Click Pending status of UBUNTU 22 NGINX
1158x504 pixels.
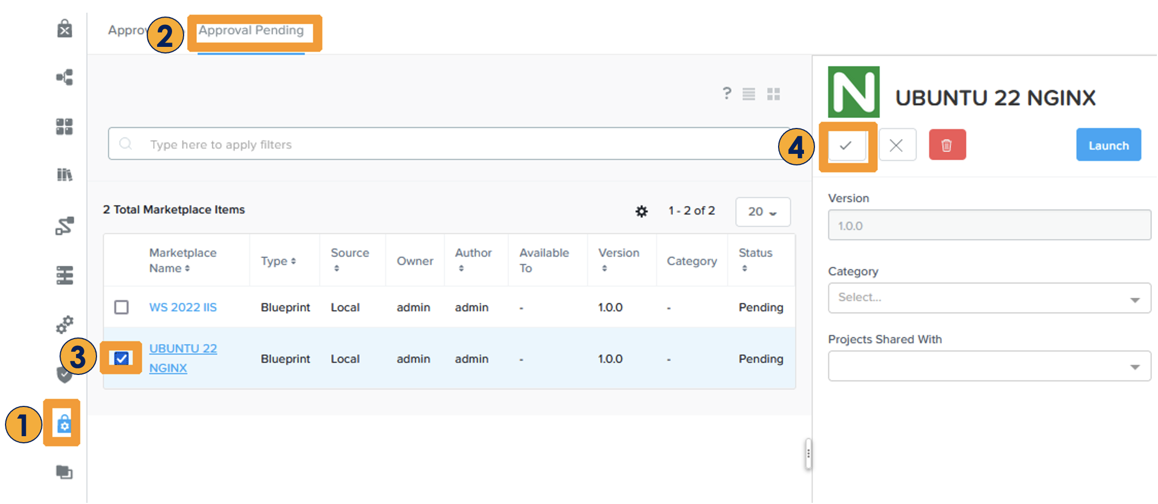point(760,358)
